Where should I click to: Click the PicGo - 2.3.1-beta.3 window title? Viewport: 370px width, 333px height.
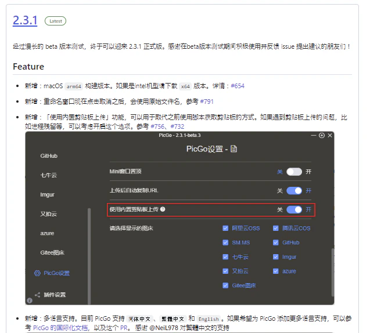click(179, 135)
